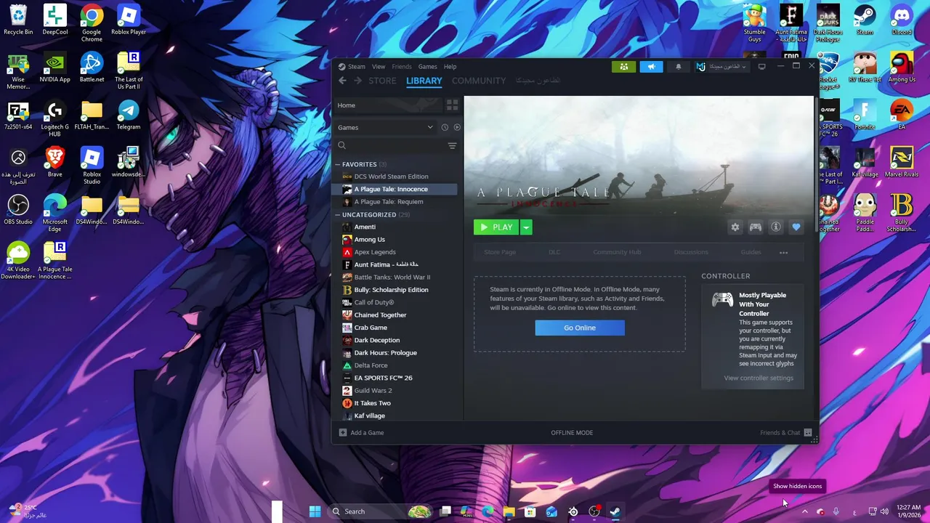Open the green dropdown arrow next to PLAY
This screenshot has height=523, width=930.
tap(526, 227)
